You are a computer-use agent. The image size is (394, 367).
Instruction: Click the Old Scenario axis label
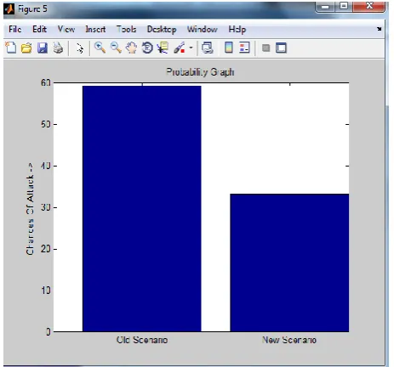click(142, 340)
